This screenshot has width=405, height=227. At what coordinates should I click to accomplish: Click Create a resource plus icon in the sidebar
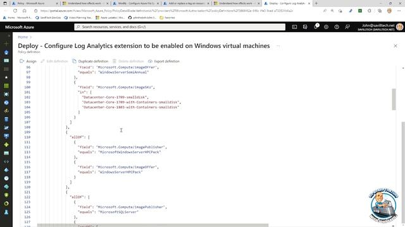point(6,44)
